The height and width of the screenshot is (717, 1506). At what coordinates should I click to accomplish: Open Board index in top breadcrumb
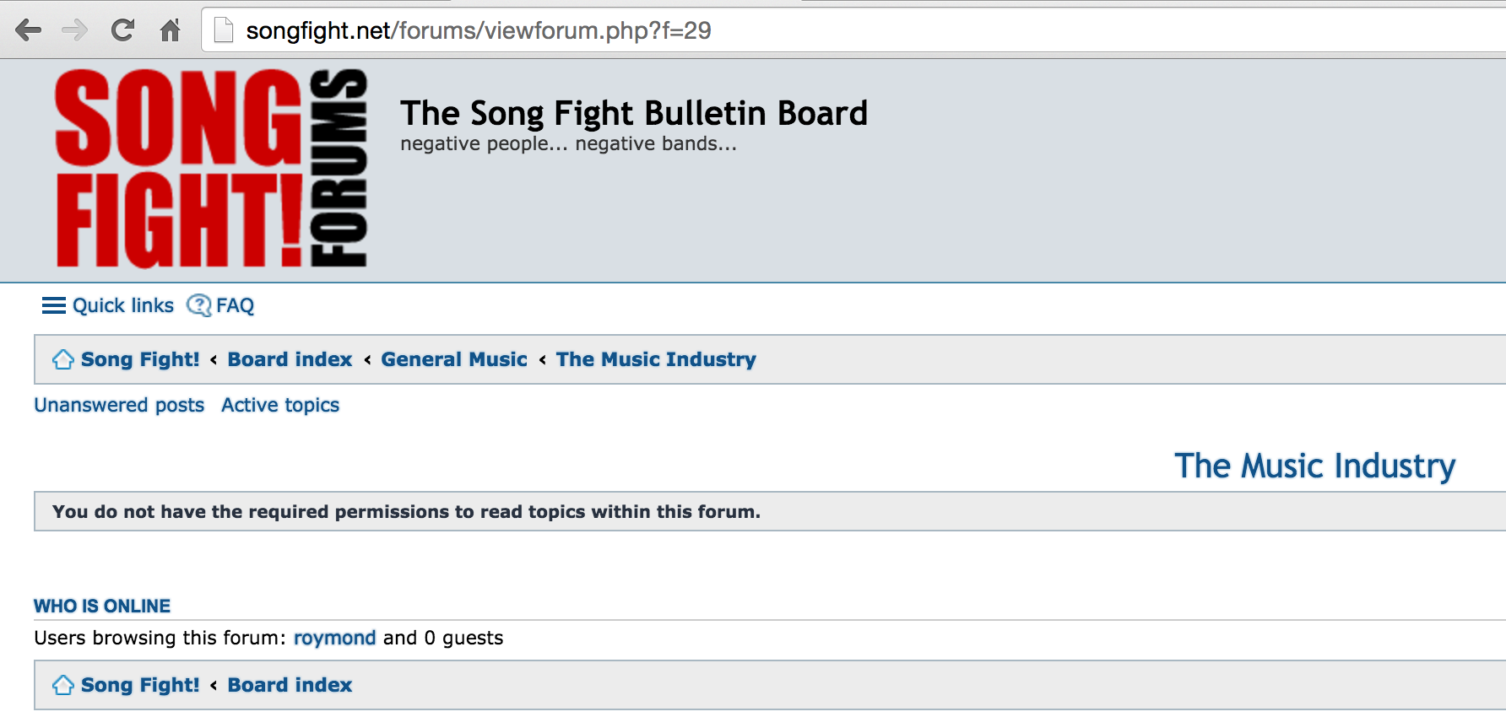coord(290,359)
